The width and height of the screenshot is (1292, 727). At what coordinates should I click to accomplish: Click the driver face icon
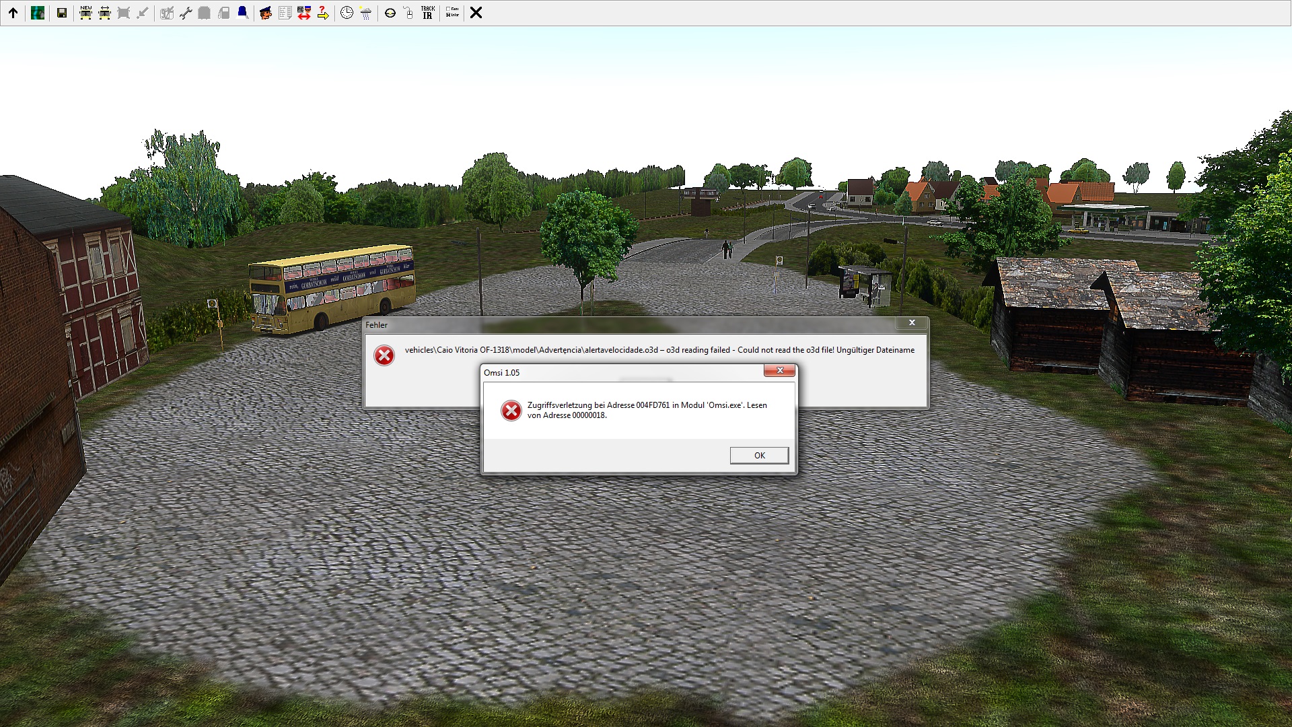266,13
